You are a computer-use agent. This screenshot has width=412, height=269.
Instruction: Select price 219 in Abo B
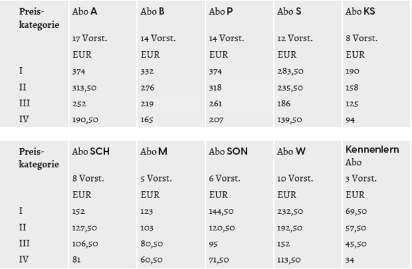147,104
